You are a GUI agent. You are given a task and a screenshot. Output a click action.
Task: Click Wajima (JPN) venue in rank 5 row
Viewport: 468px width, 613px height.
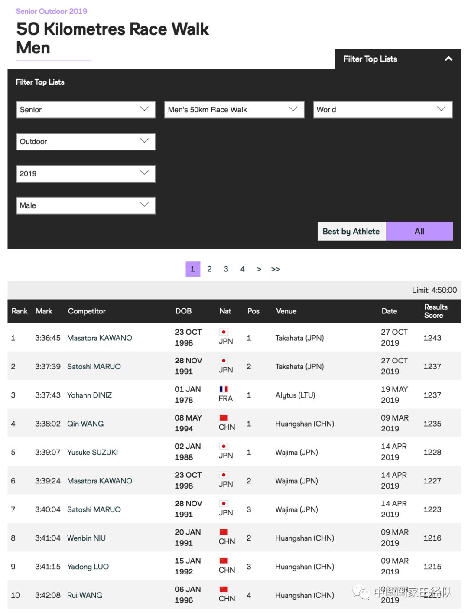296,452
